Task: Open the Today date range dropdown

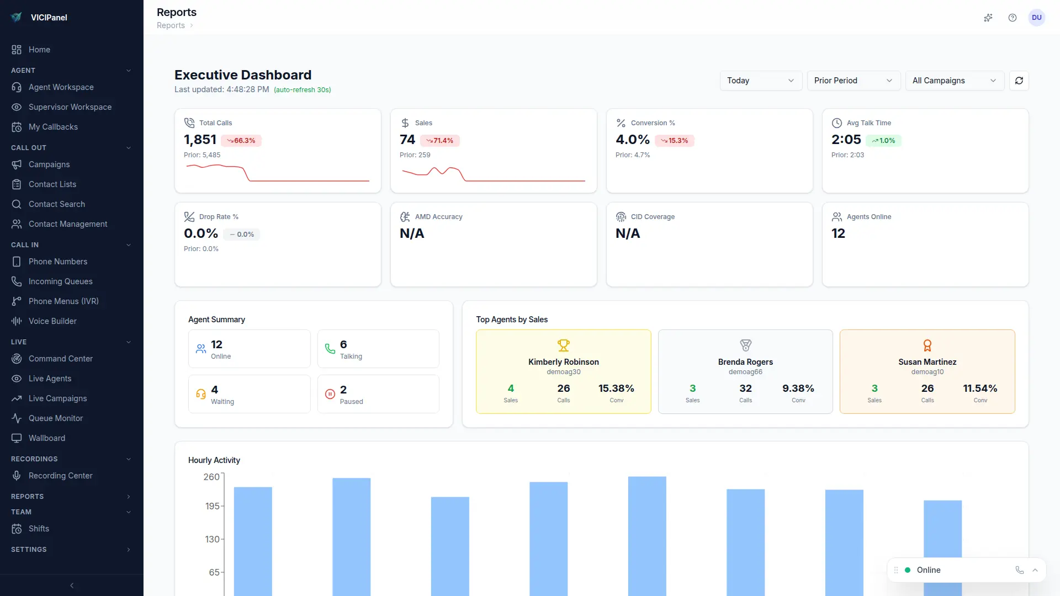Action: tap(761, 81)
